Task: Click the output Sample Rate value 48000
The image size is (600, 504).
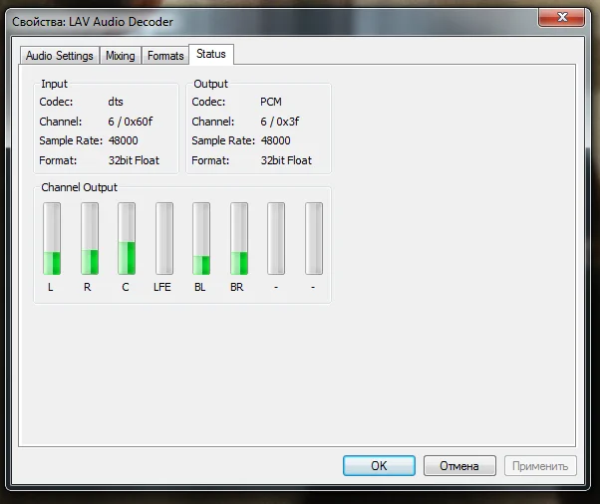Action: click(275, 140)
